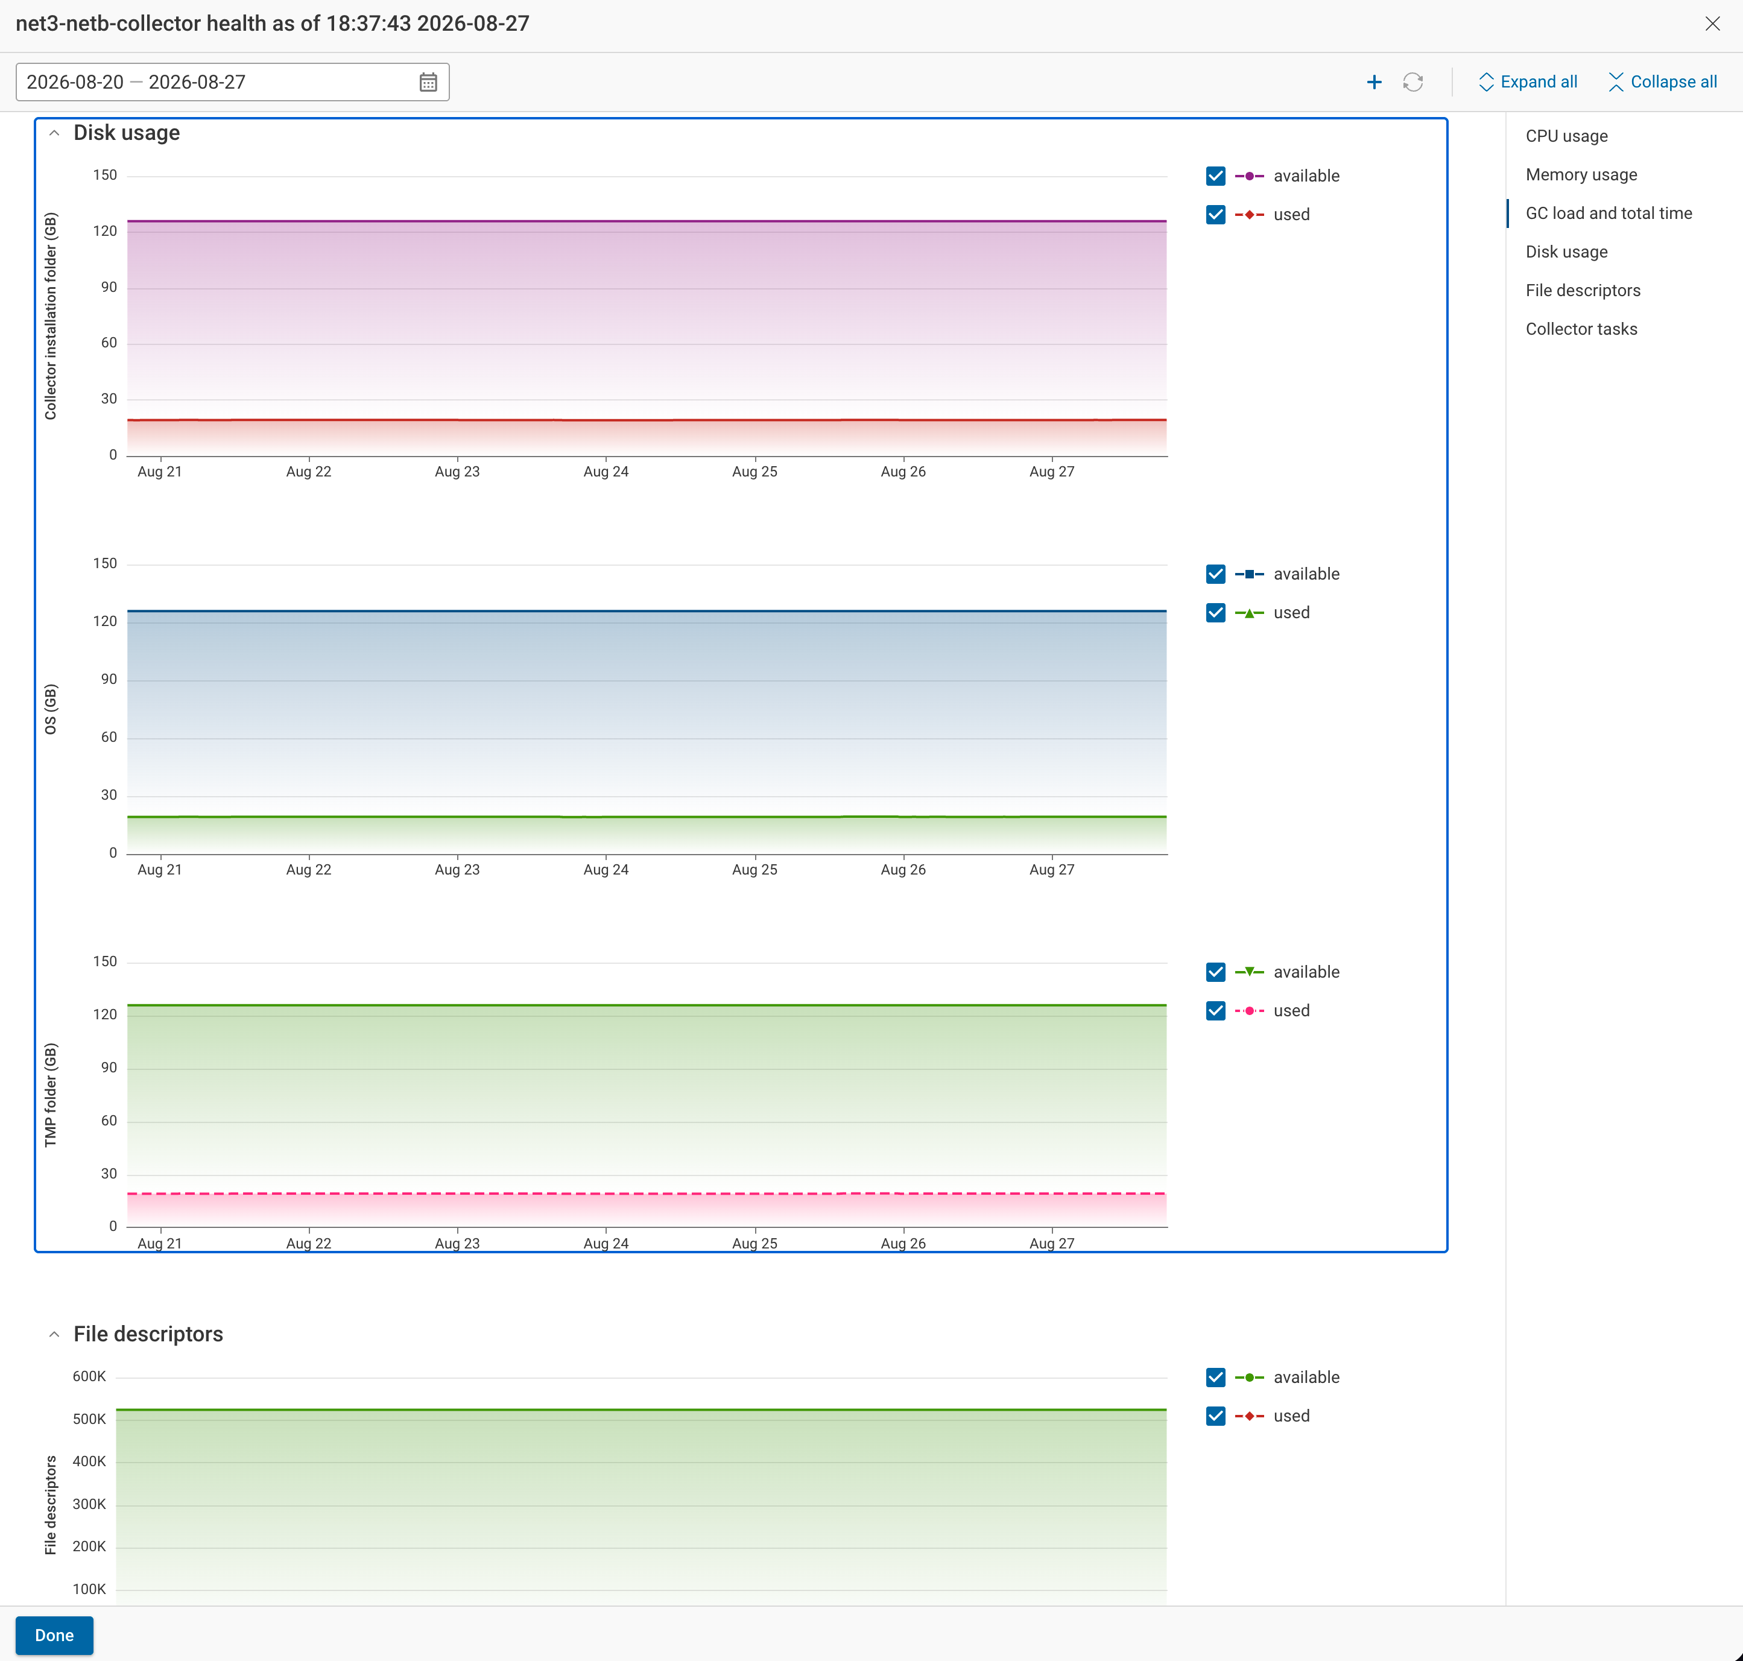
Task: Click the 600K axis label
Action: tap(89, 1377)
